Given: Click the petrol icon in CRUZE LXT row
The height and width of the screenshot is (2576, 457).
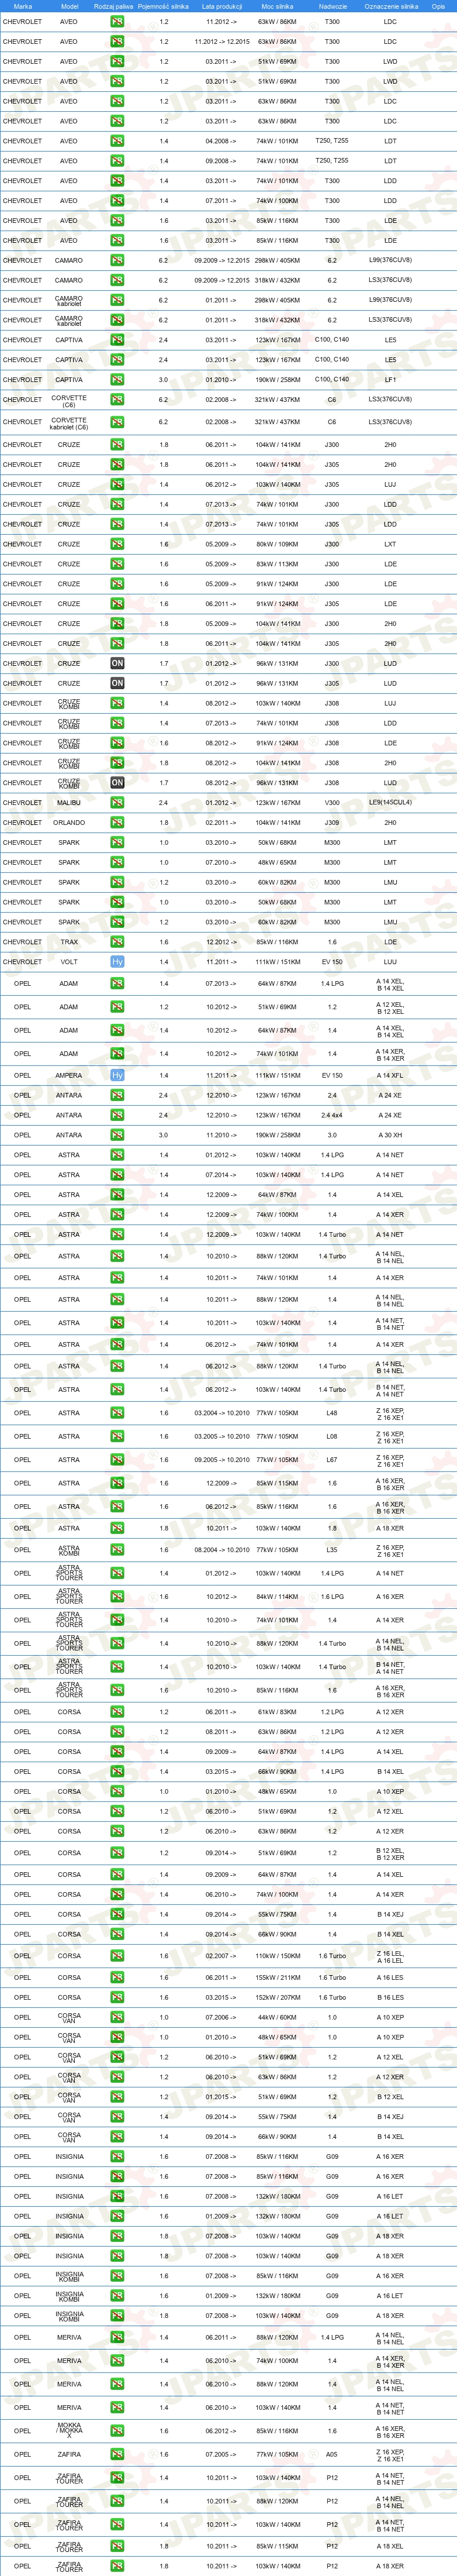Looking at the screenshot, I should click(x=117, y=545).
